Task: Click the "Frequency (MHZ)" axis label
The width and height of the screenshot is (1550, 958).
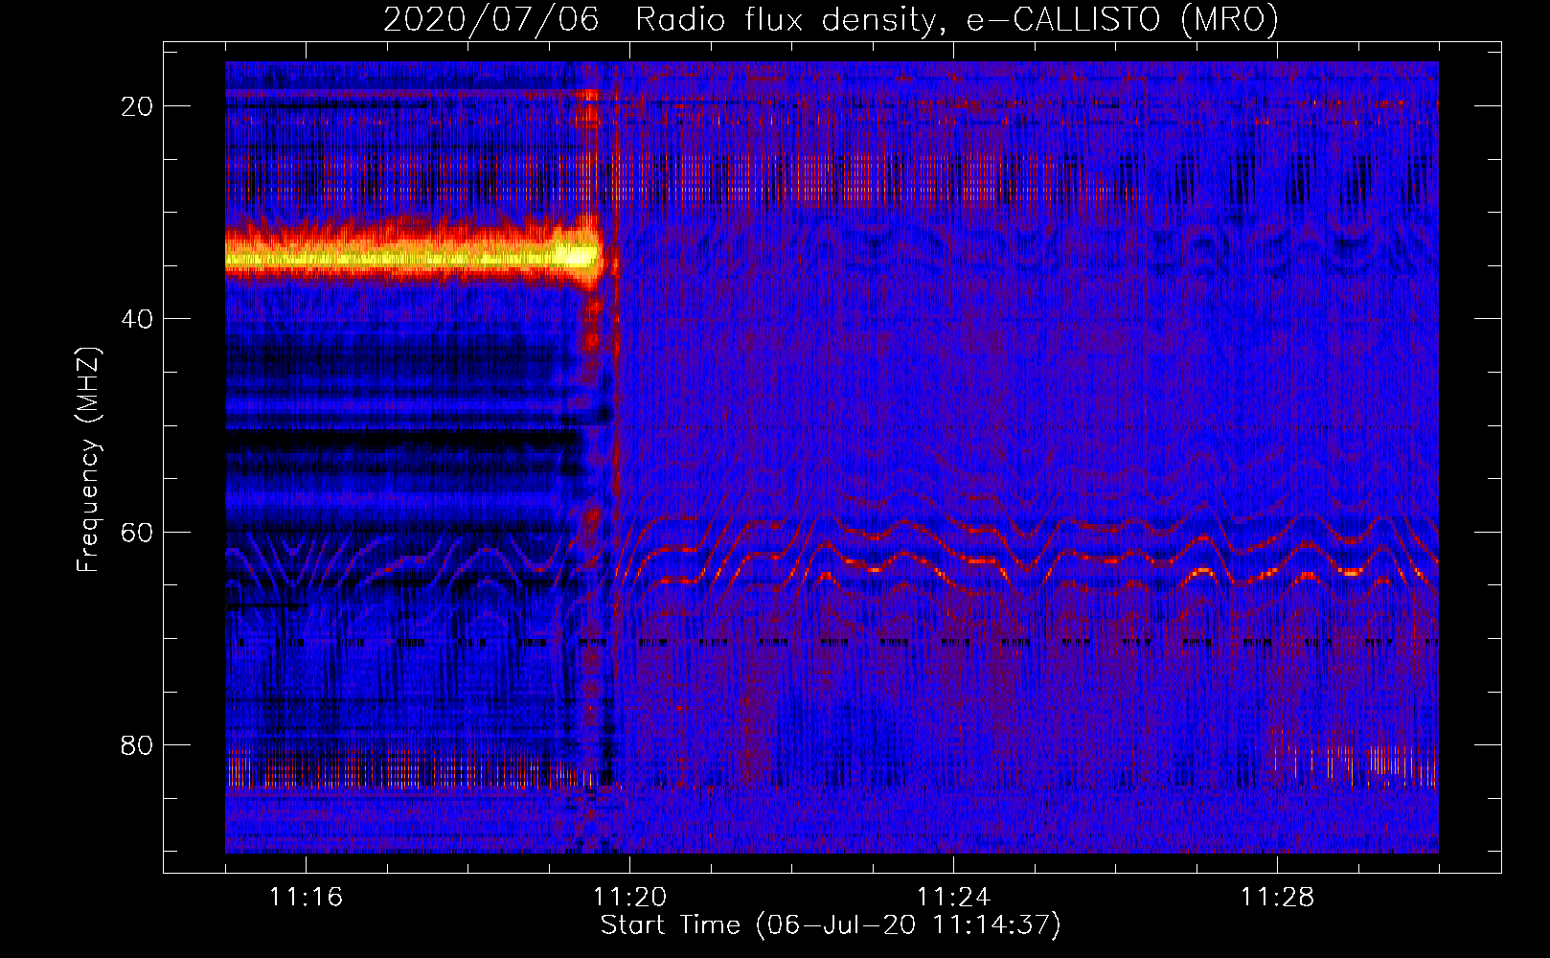Action: click(x=88, y=459)
